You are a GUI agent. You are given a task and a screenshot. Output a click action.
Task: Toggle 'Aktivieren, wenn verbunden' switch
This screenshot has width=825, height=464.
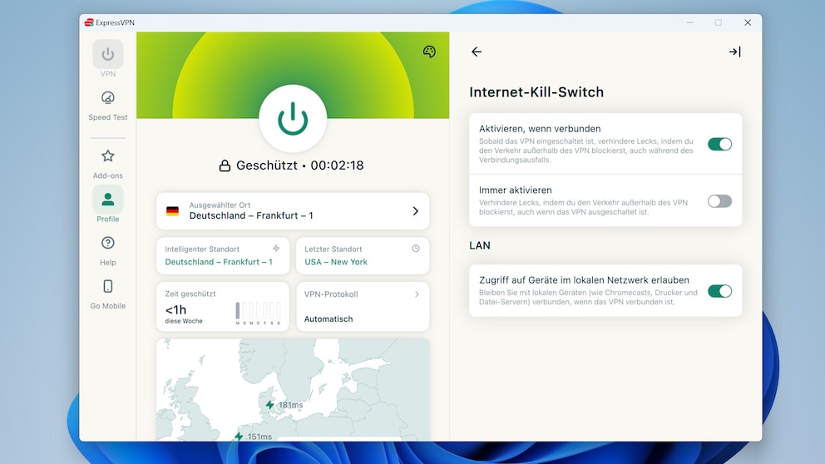click(719, 144)
